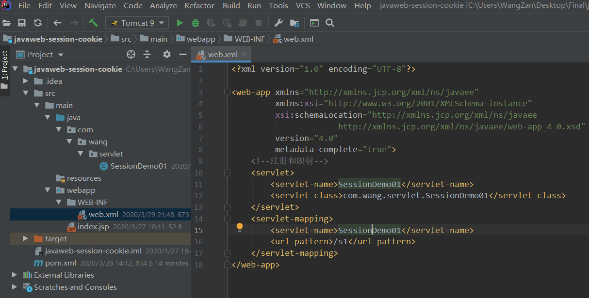589x298 pixels.
Task: Open the Tomcat 9 run configuration dropdown
Action: pyautogui.click(x=137, y=23)
